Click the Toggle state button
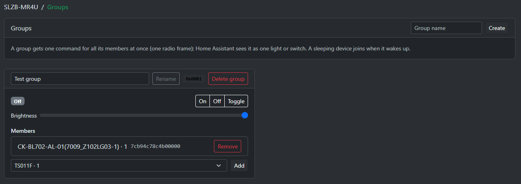This screenshot has height=184, width=521. (x=236, y=101)
